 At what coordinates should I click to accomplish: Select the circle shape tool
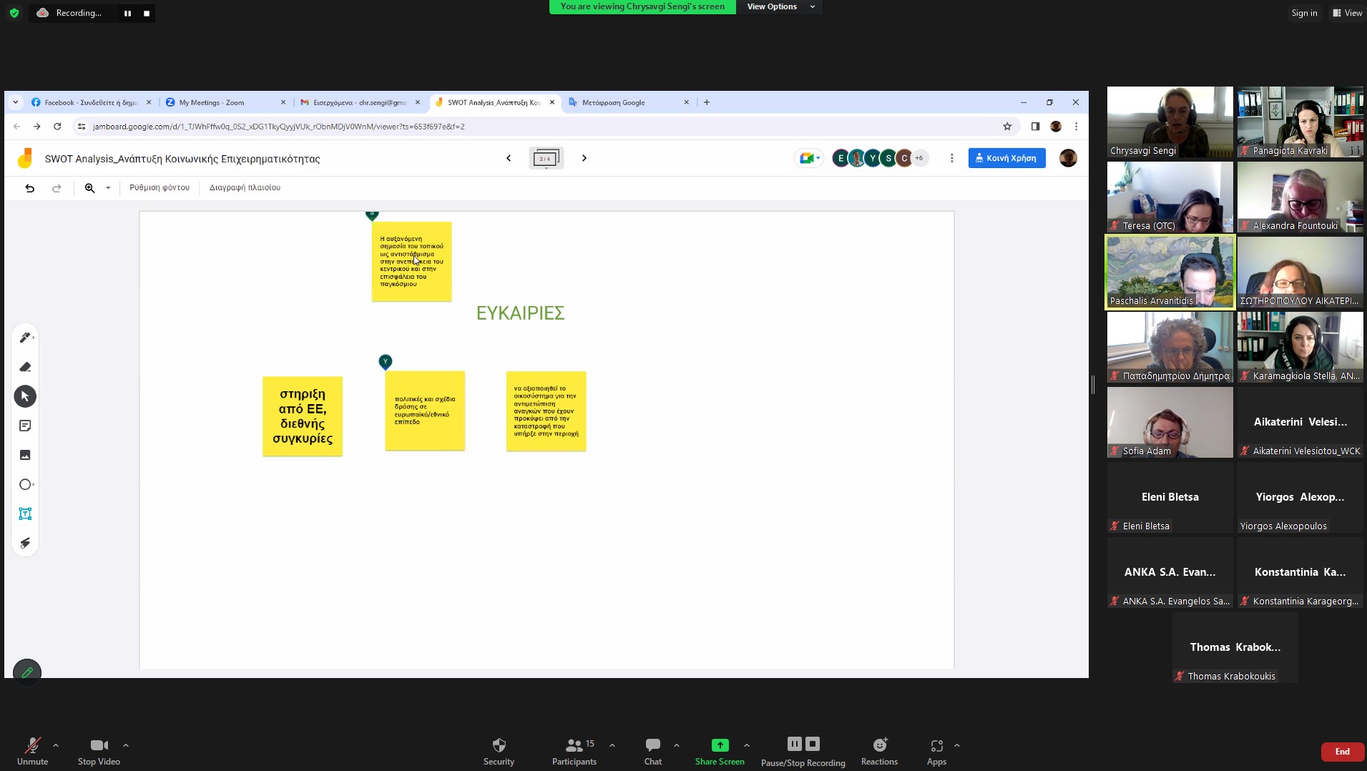click(25, 484)
